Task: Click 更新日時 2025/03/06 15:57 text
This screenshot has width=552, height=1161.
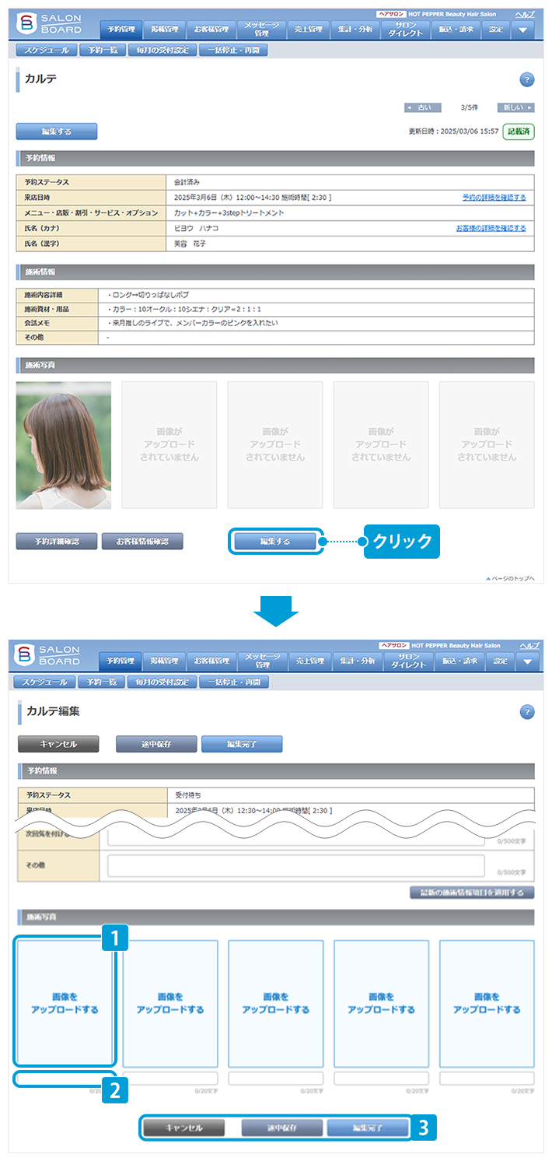Action: (x=453, y=132)
